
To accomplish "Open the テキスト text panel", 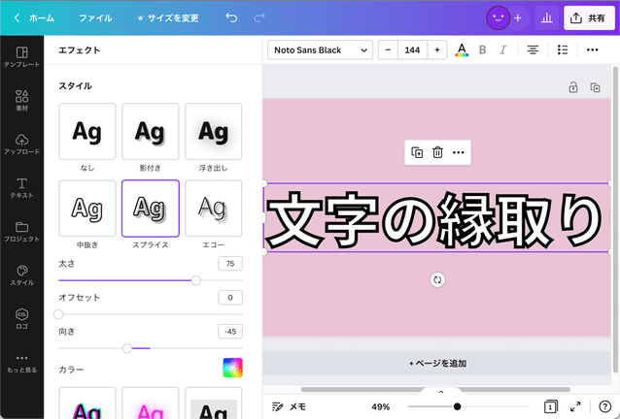I will tap(21, 188).
